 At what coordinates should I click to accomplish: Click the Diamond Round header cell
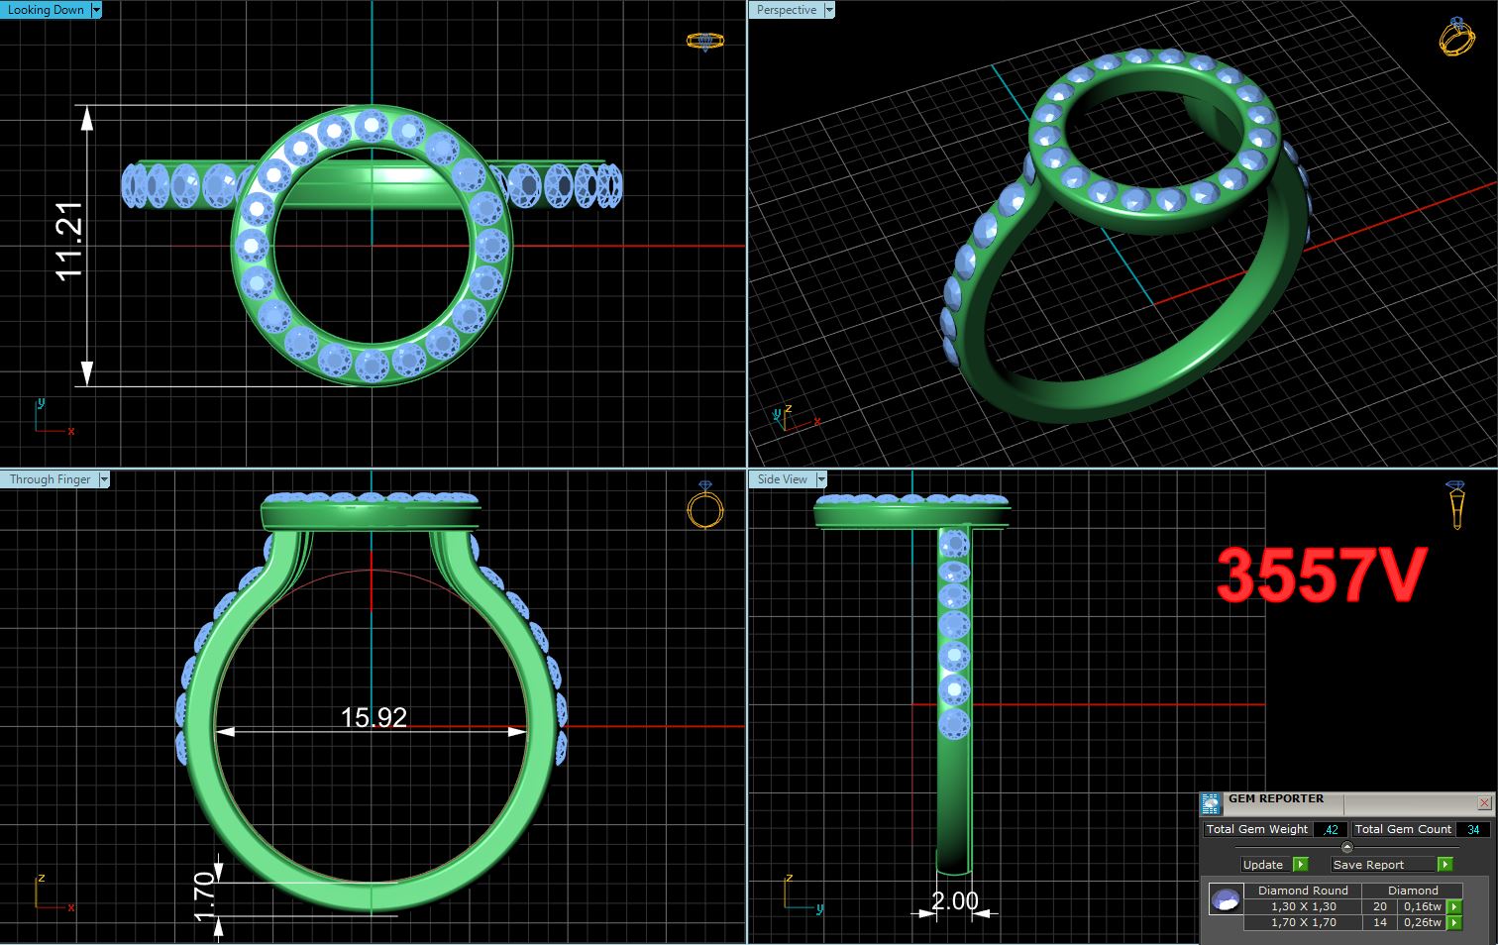coord(1304,891)
